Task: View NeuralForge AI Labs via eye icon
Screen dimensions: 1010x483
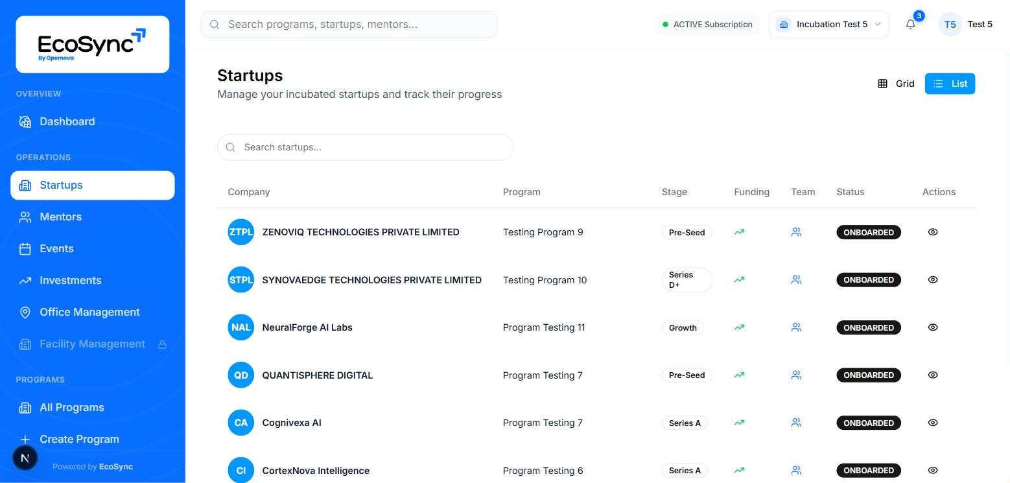Action: pyautogui.click(x=933, y=327)
